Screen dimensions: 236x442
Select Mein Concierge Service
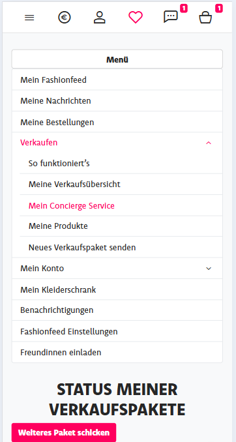pos(121,205)
